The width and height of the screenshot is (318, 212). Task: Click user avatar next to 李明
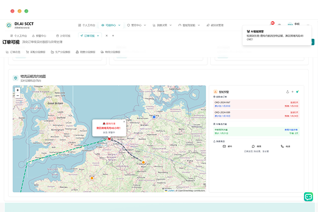click(290, 24)
